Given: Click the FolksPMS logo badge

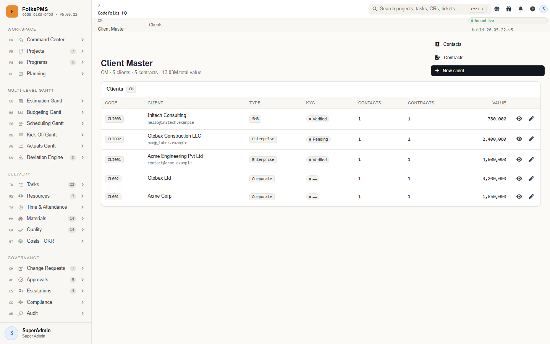Looking at the screenshot, I should tap(12, 11).
